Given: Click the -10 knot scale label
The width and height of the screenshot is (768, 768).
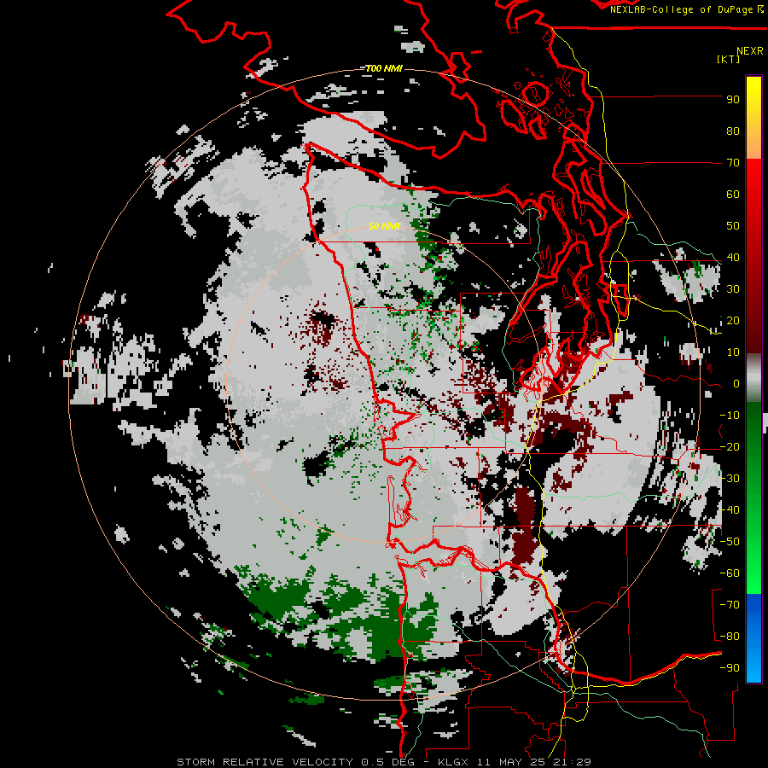Looking at the screenshot, I should pyautogui.click(x=730, y=416).
